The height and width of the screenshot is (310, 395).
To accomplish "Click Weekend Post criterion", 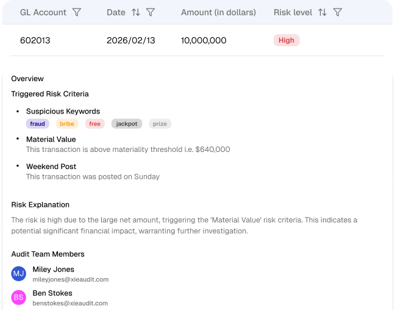I will click(51, 167).
